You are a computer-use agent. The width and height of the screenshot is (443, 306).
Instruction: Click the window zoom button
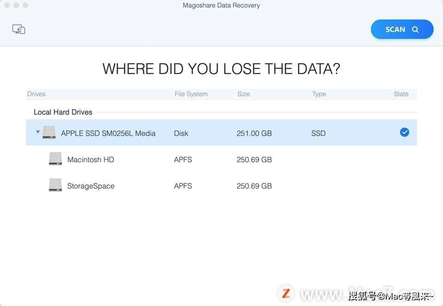click(x=26, y=5)
